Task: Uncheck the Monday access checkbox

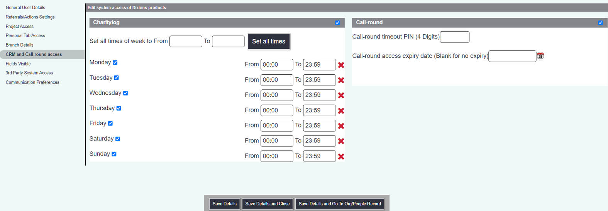Action: click(115, 62)
